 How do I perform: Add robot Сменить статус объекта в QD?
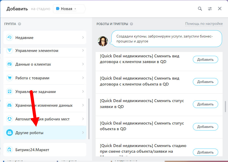pyautogui.click(x=205, y=127)
